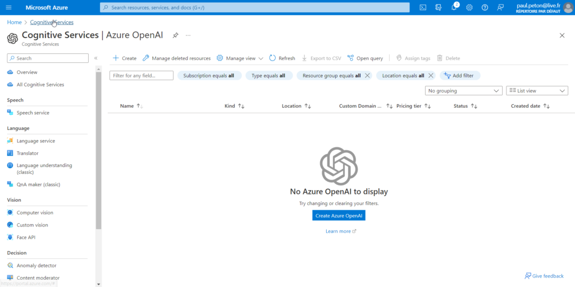This screenshot has height=287, width=575.
Task: Sort by Pricing tier column
Action: tap(413, 106)
